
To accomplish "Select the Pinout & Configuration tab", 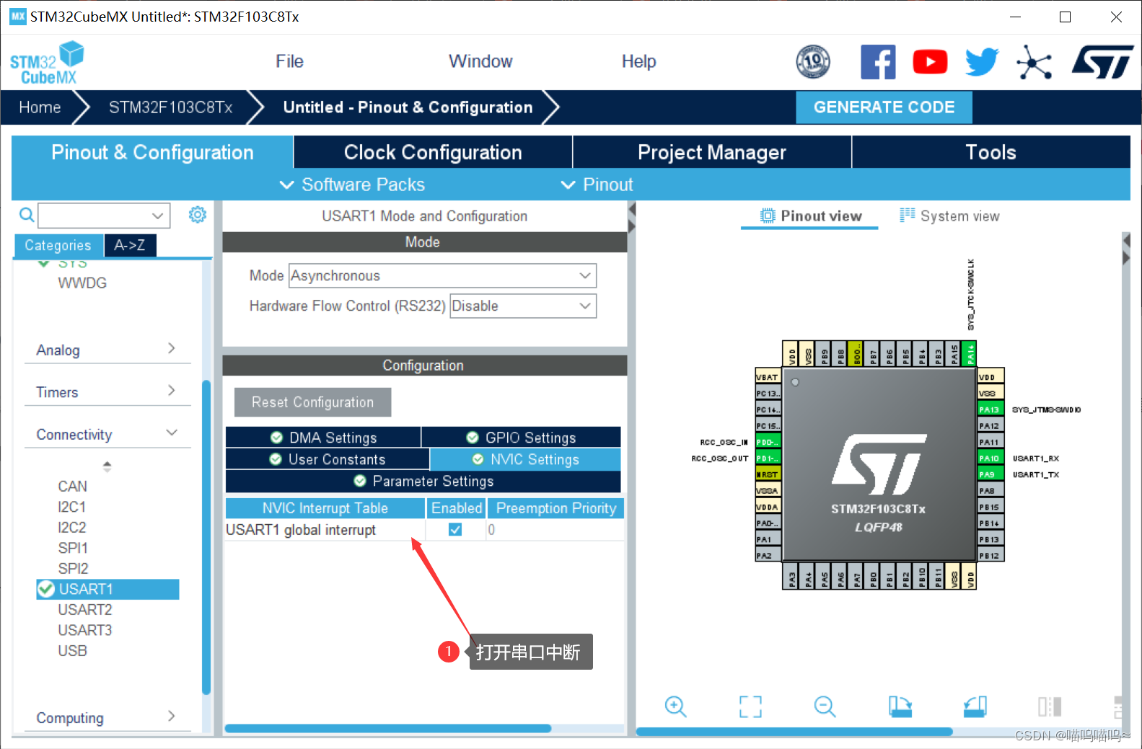I will pyautogui.click(x=152, y=152).
